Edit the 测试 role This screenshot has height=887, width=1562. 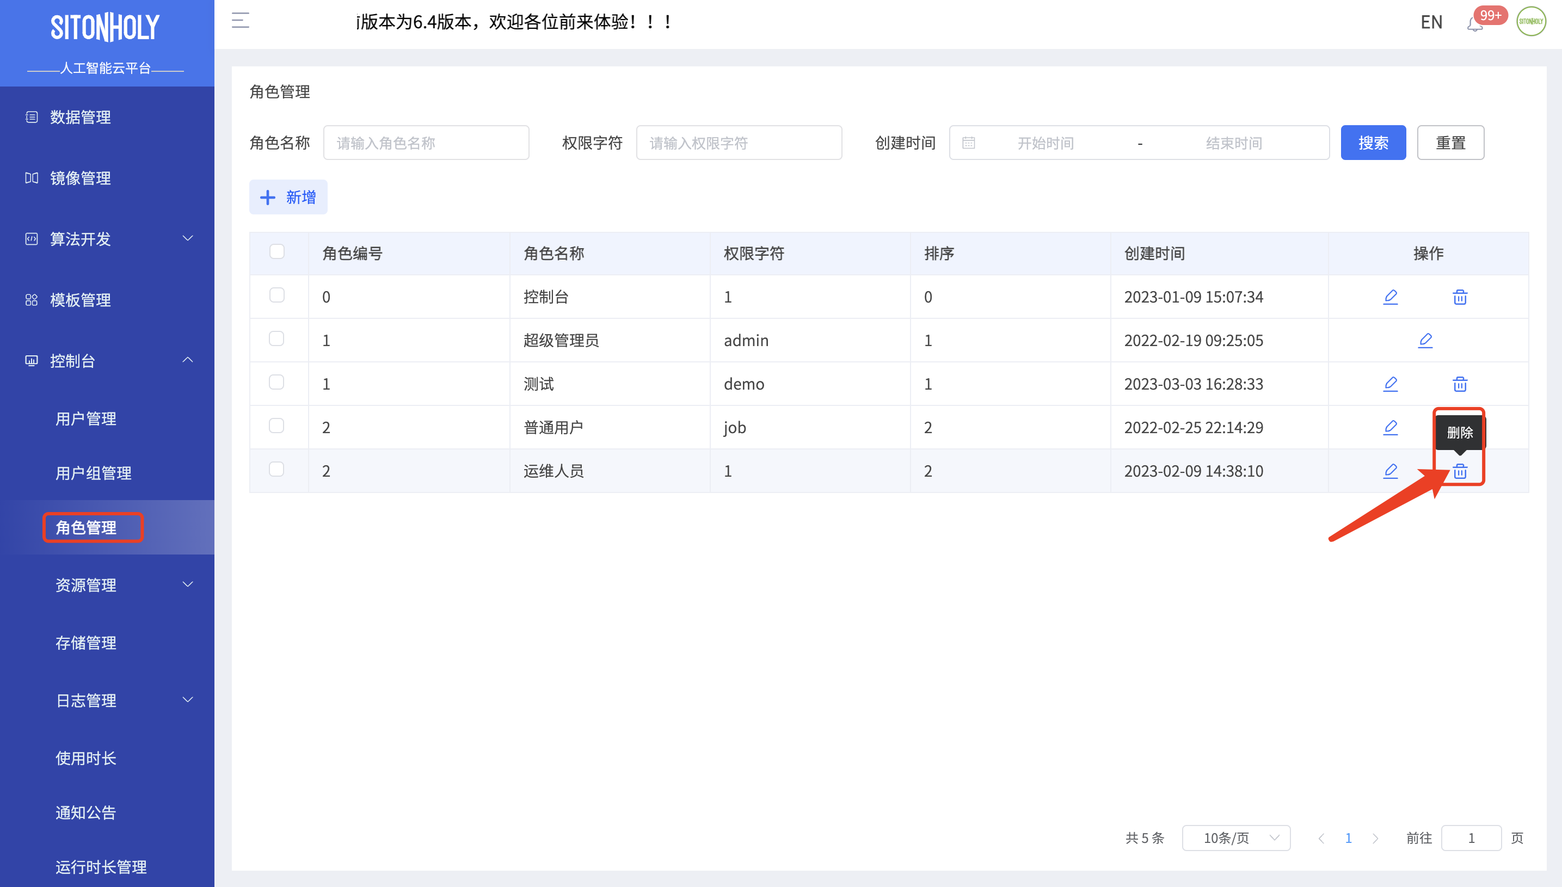pos(1390,384)
